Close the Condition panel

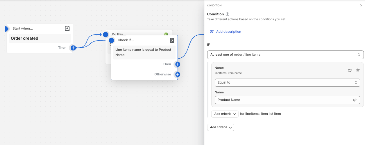[x=361, y=6]
